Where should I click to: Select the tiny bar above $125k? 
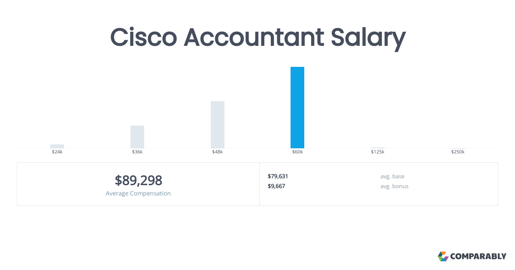[378, 148]
